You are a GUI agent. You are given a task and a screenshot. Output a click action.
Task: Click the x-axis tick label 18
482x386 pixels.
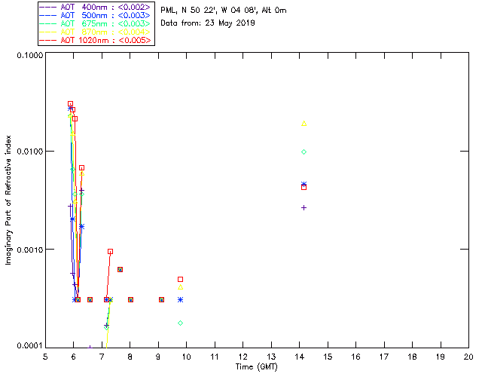pos(412,357)
